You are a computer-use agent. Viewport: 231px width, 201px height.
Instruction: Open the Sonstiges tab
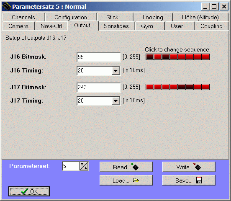click(116, 26)
